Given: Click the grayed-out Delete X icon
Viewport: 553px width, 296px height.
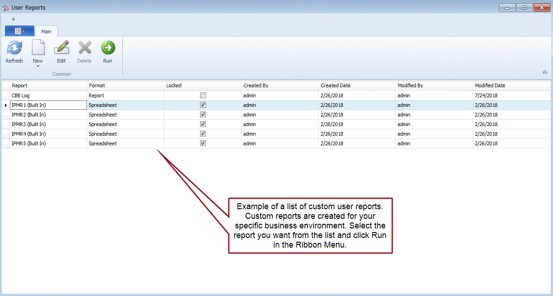Looking at the screenshot, I should (x=84, y=48).
